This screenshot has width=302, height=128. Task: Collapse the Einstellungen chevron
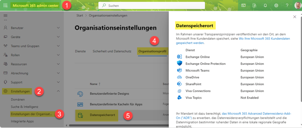click(58, 91)
